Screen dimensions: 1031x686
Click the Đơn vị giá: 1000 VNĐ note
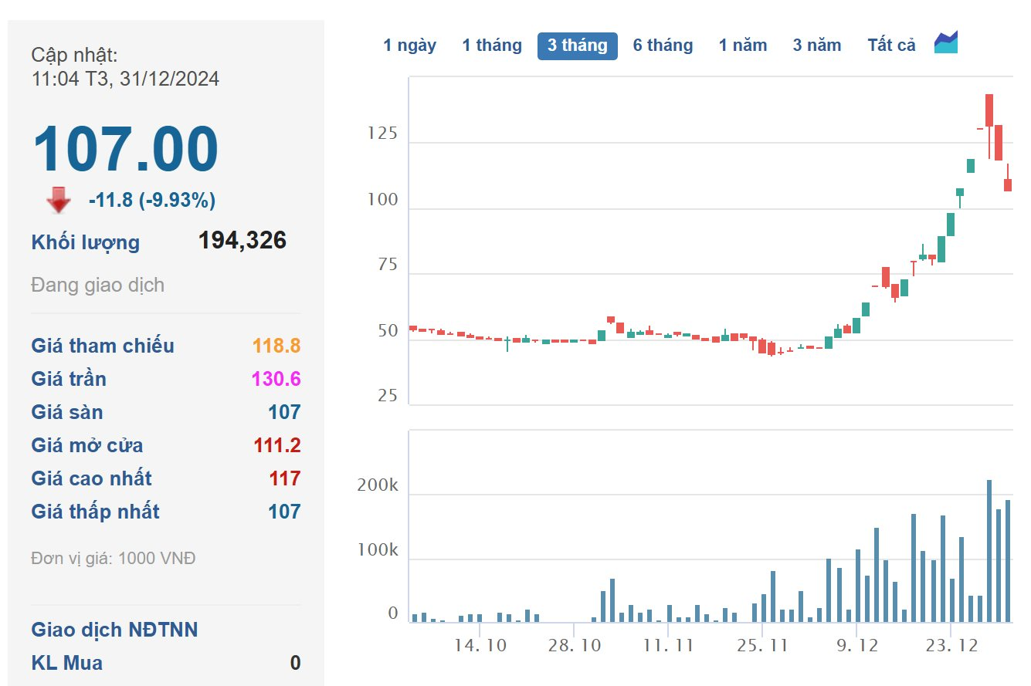coord(114,558)
